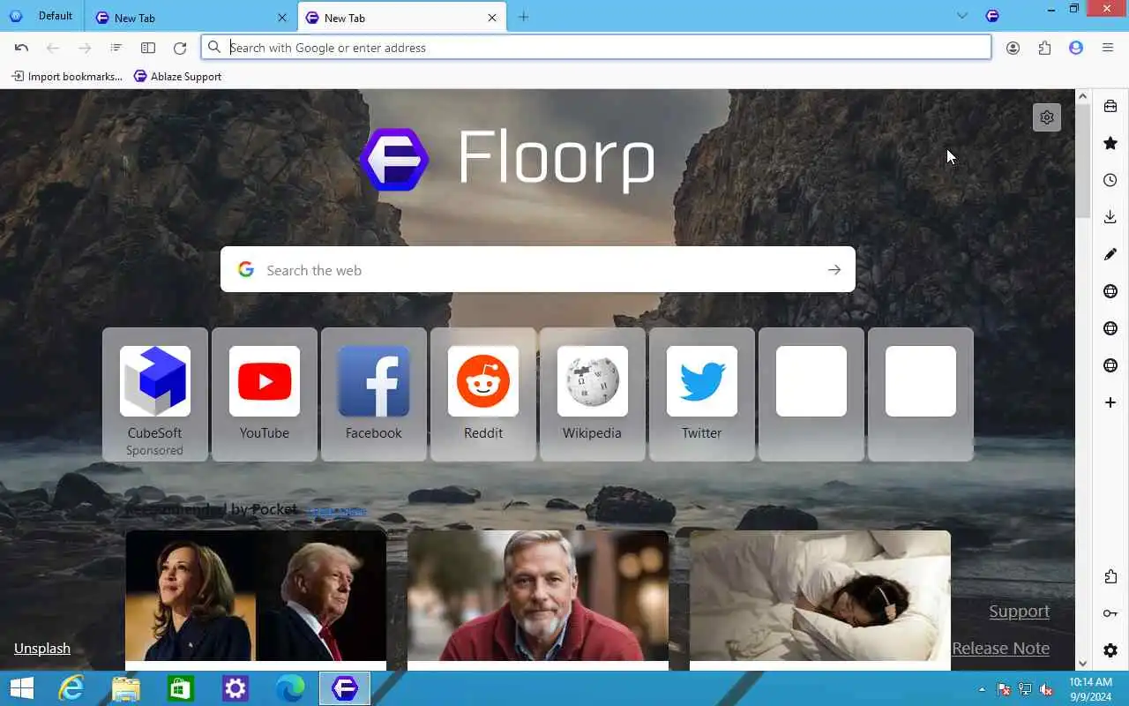Image resolution: width=1129 pixels, height=706 pixels.
Task: Open new tab page customize gear
Action: [x=1047, y=117]
